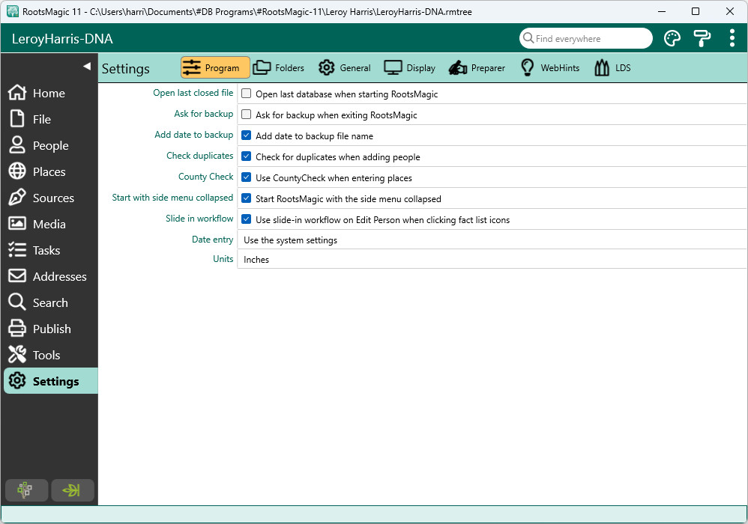Click the 'County Check' label
The height and width of the screenshot is (524, 748).
[205, 176]
